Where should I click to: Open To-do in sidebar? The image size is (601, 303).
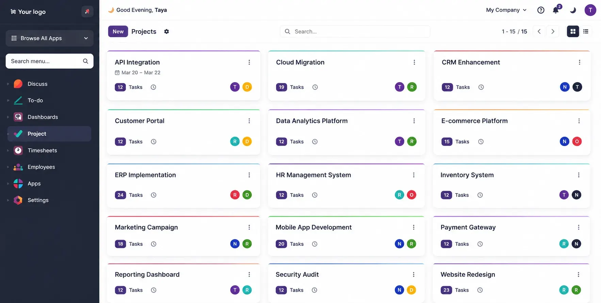pyautogui.click(x=35, y=100)
